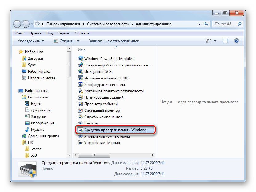Viewport: 256px width, 192px height.
Task: Click the navigation pane scroll down arrow
Action: click(x=69, y=155)
